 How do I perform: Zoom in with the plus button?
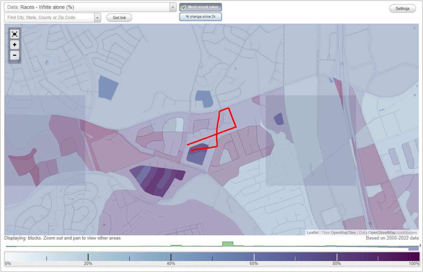[14, 45]
